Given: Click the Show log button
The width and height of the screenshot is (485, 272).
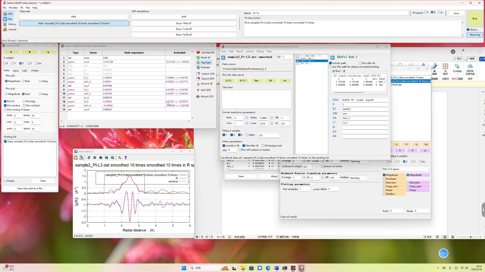Looking at the screenshot, I should 475,35.
